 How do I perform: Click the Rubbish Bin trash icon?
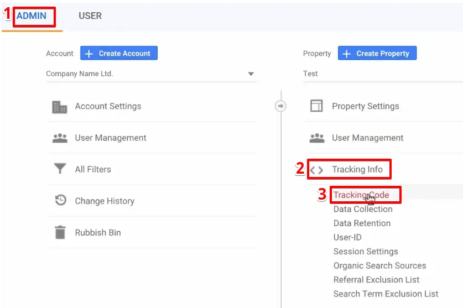60,232
